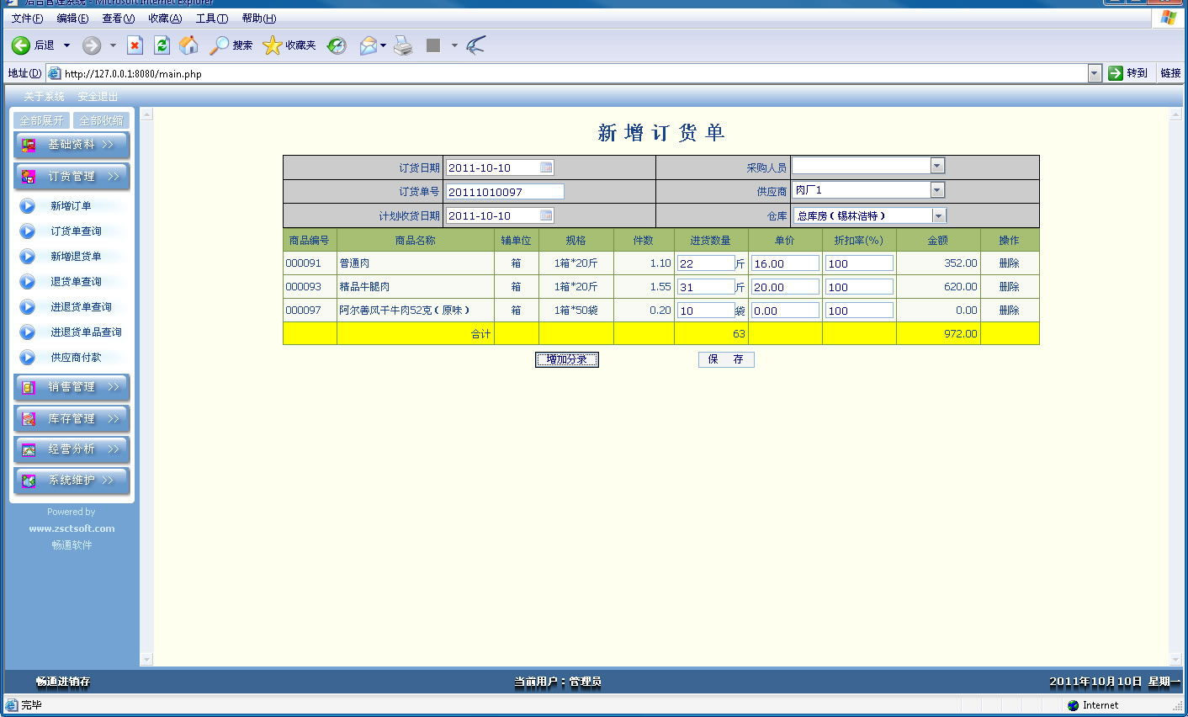Viewport: 1188px width, 717px height.
Task: Click the arrow icon beside 订货单查询
Action: point(28,231)
